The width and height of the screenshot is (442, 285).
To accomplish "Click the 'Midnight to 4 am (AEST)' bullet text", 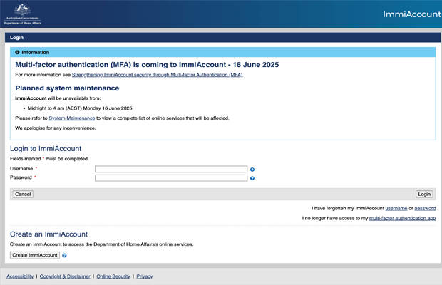I will tap(80, 108).
